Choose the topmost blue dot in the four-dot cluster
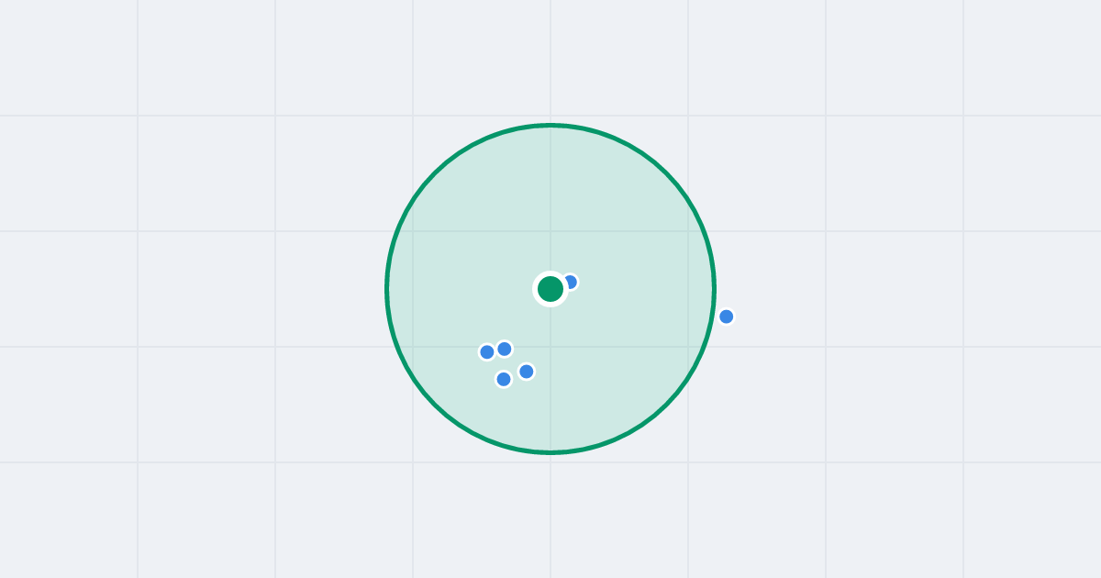The height and width of the screenshot is (578, 1101). [x=505, y=349]
